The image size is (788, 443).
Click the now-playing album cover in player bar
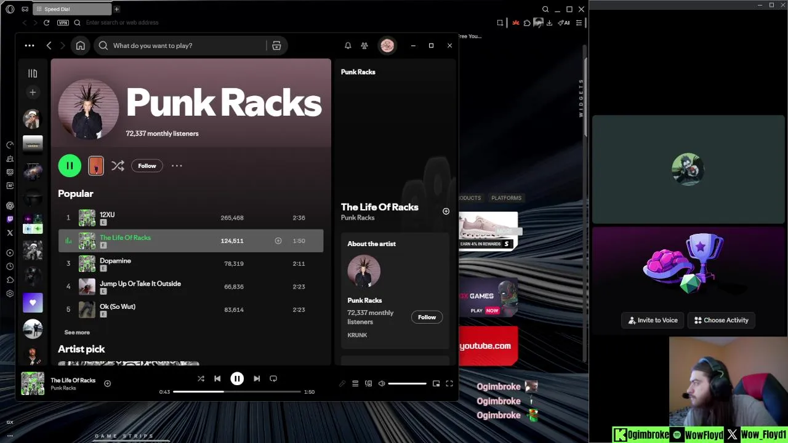click(33, 383)
